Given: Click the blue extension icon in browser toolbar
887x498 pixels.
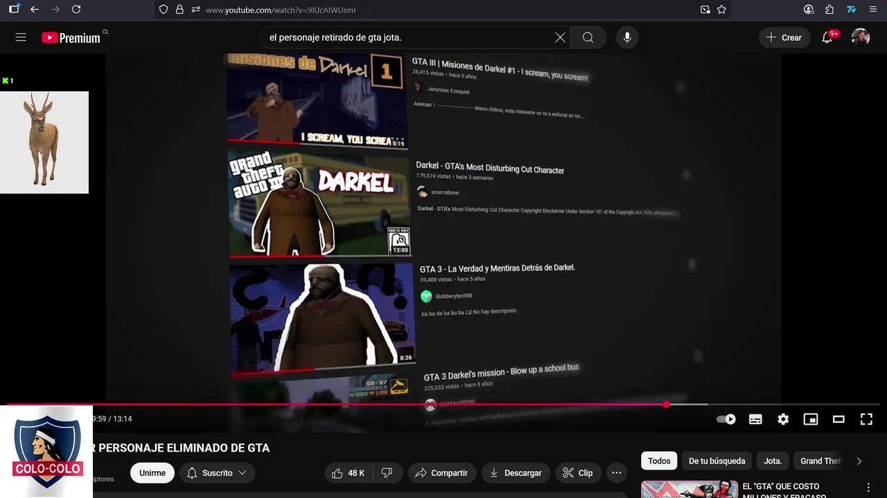Looking at the screenshot, I should tap(852, 10).
